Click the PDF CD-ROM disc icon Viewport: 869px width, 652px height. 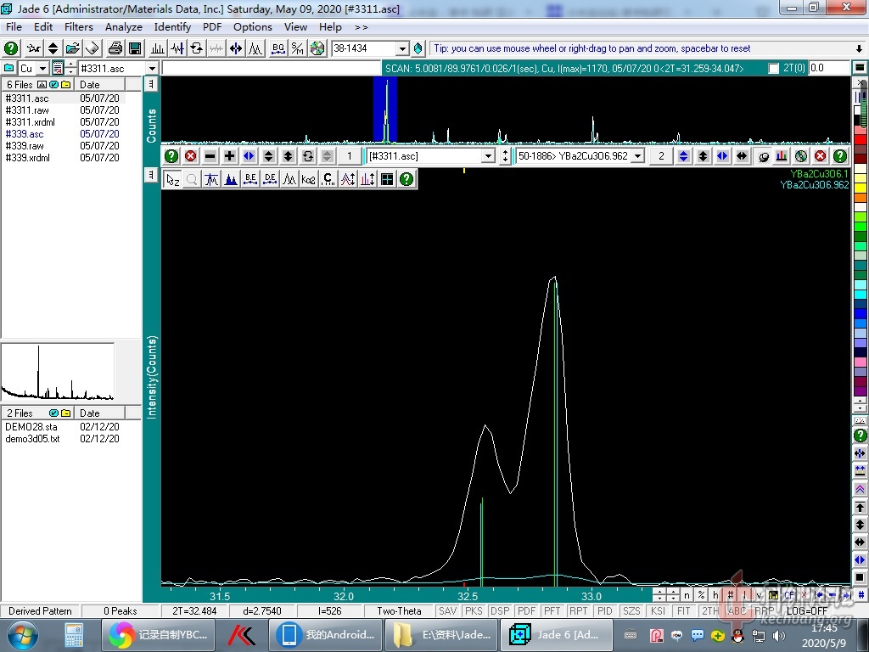click(x=317, y=48)
